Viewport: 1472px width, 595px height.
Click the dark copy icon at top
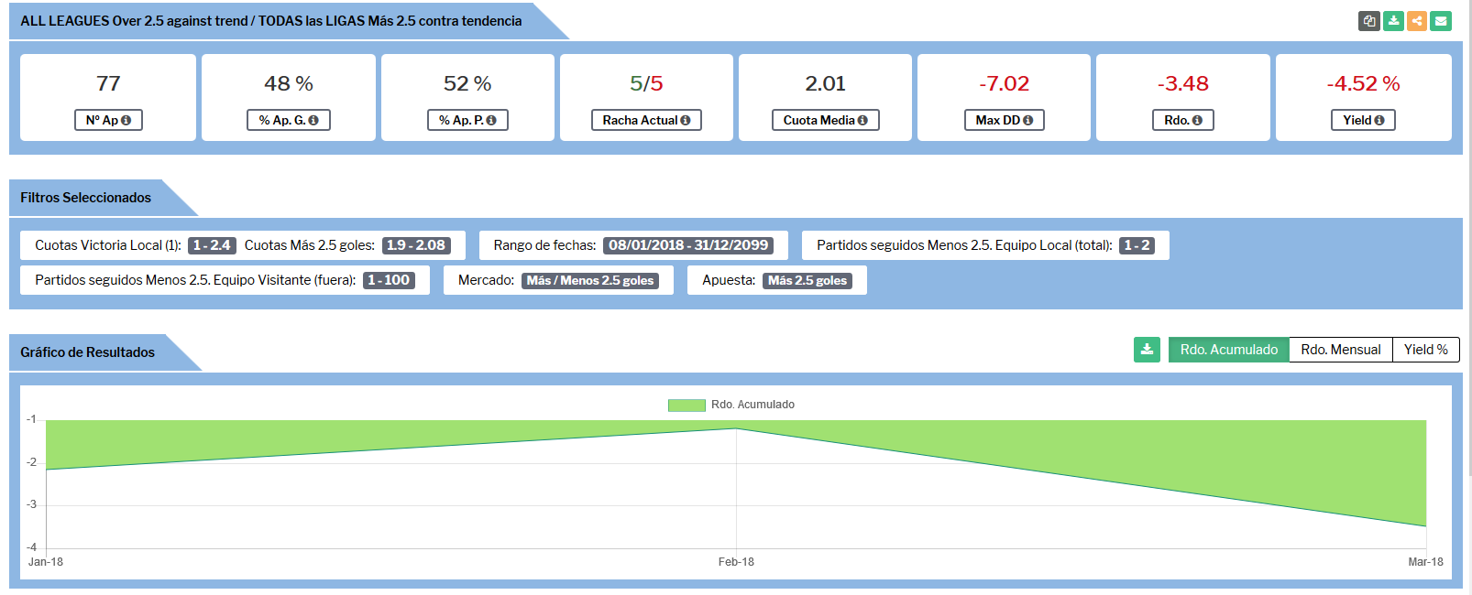1369,21
